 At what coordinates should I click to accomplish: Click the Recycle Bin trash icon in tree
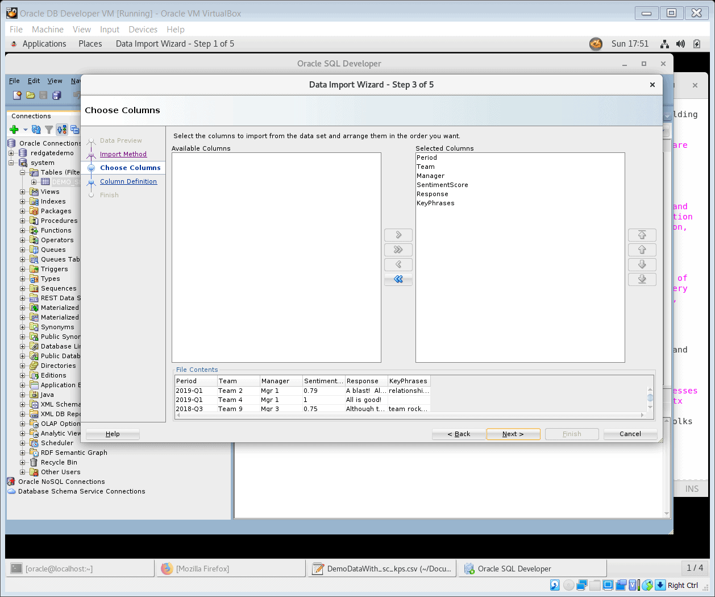(x=34, y=462)
